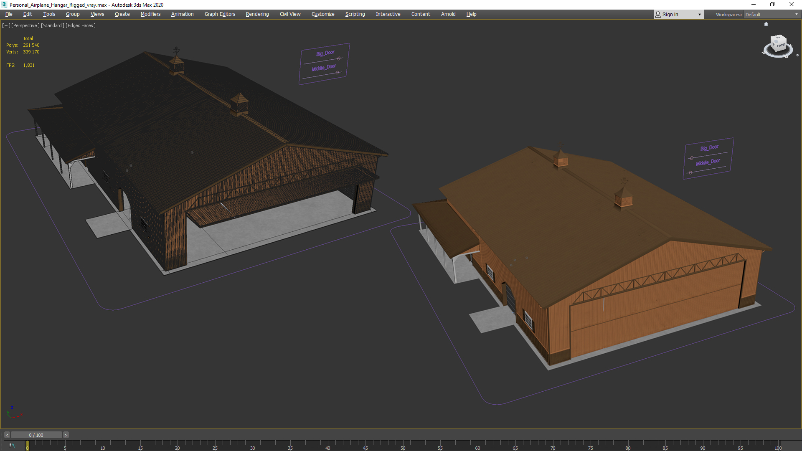The width and height of the screenshot is (802, 451).
Task: Click the ViewCube home icon
Action: pyautogui.click(x=766, y=24)
